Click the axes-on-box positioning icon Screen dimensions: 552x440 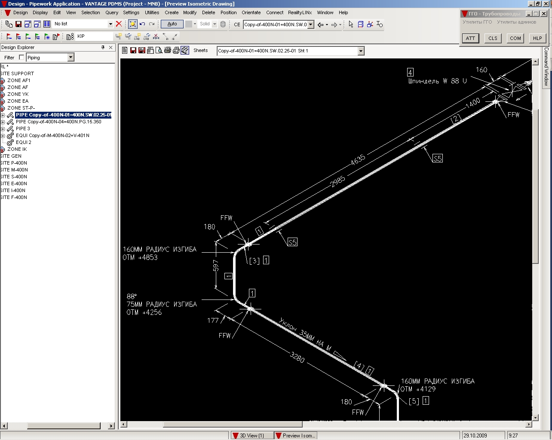(x=370, y=24)
